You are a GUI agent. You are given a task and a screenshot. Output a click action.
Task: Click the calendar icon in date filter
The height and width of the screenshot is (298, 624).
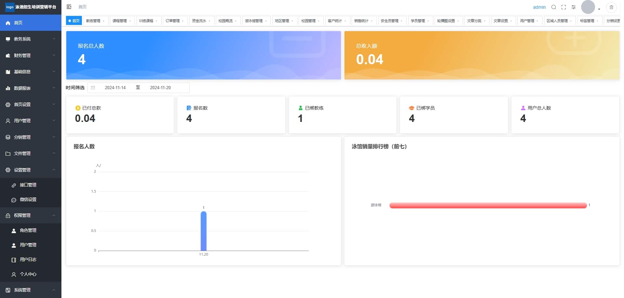click(93, 88)
